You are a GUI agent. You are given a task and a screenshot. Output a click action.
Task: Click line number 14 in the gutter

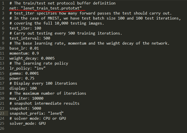tap(3, 68)
